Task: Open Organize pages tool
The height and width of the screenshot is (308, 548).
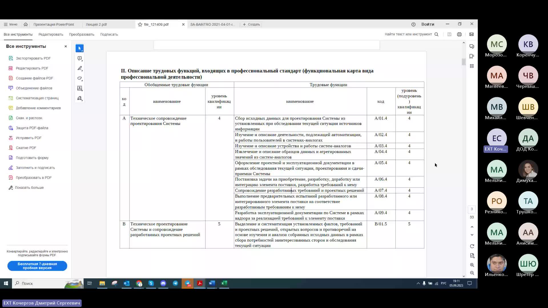Action: tap(37, 98)
